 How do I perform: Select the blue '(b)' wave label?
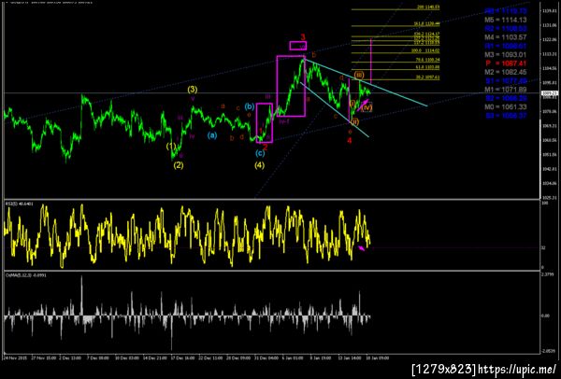tap(250, 106)
